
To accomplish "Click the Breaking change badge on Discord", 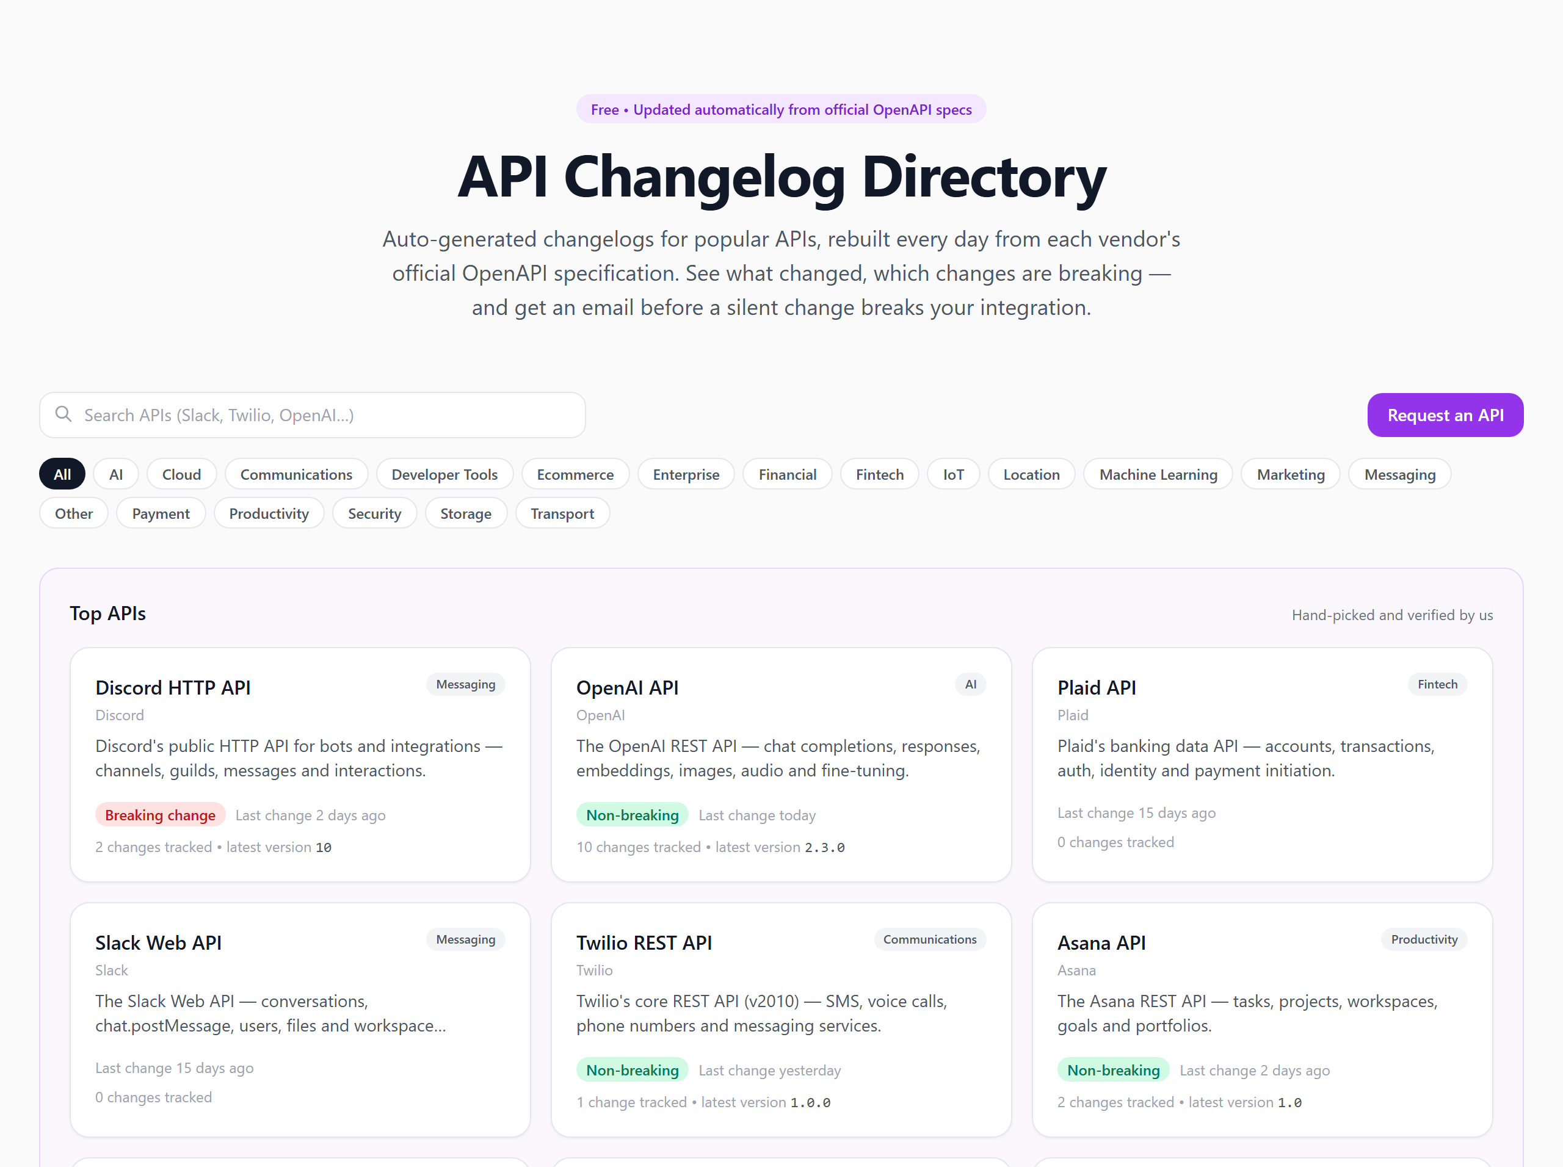I will coord(161,814).
